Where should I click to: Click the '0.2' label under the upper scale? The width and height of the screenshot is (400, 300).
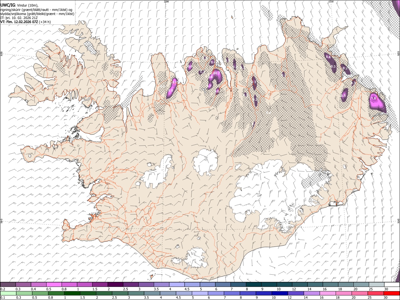click(x=3, y=289)
